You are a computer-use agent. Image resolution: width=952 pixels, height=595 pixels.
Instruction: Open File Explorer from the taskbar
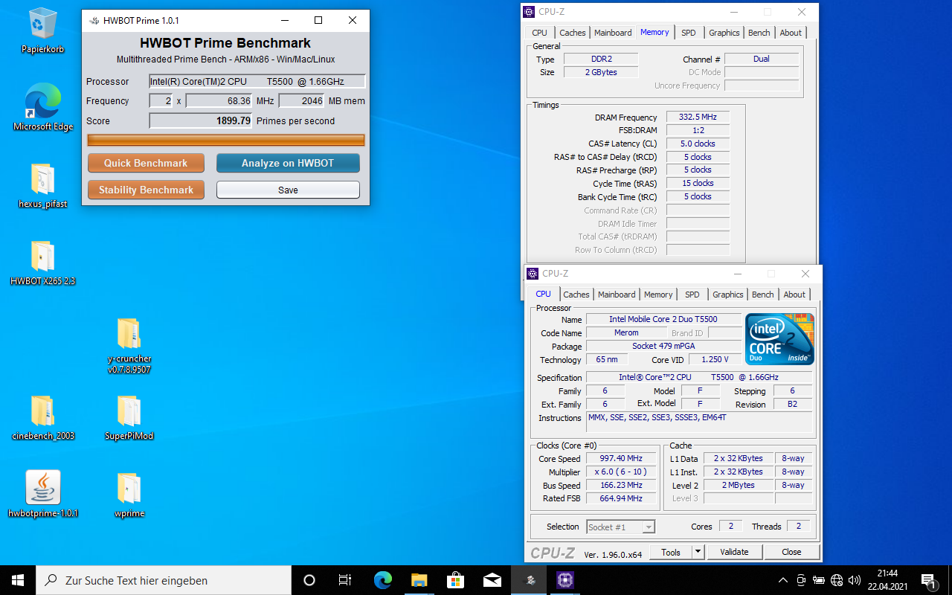click(419, 580)
